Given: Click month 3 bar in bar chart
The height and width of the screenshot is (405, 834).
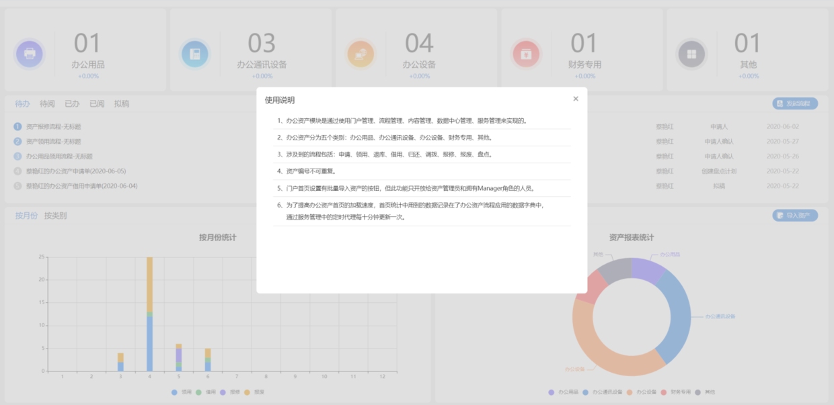Looking at the screenshot, I should point(120,361).
